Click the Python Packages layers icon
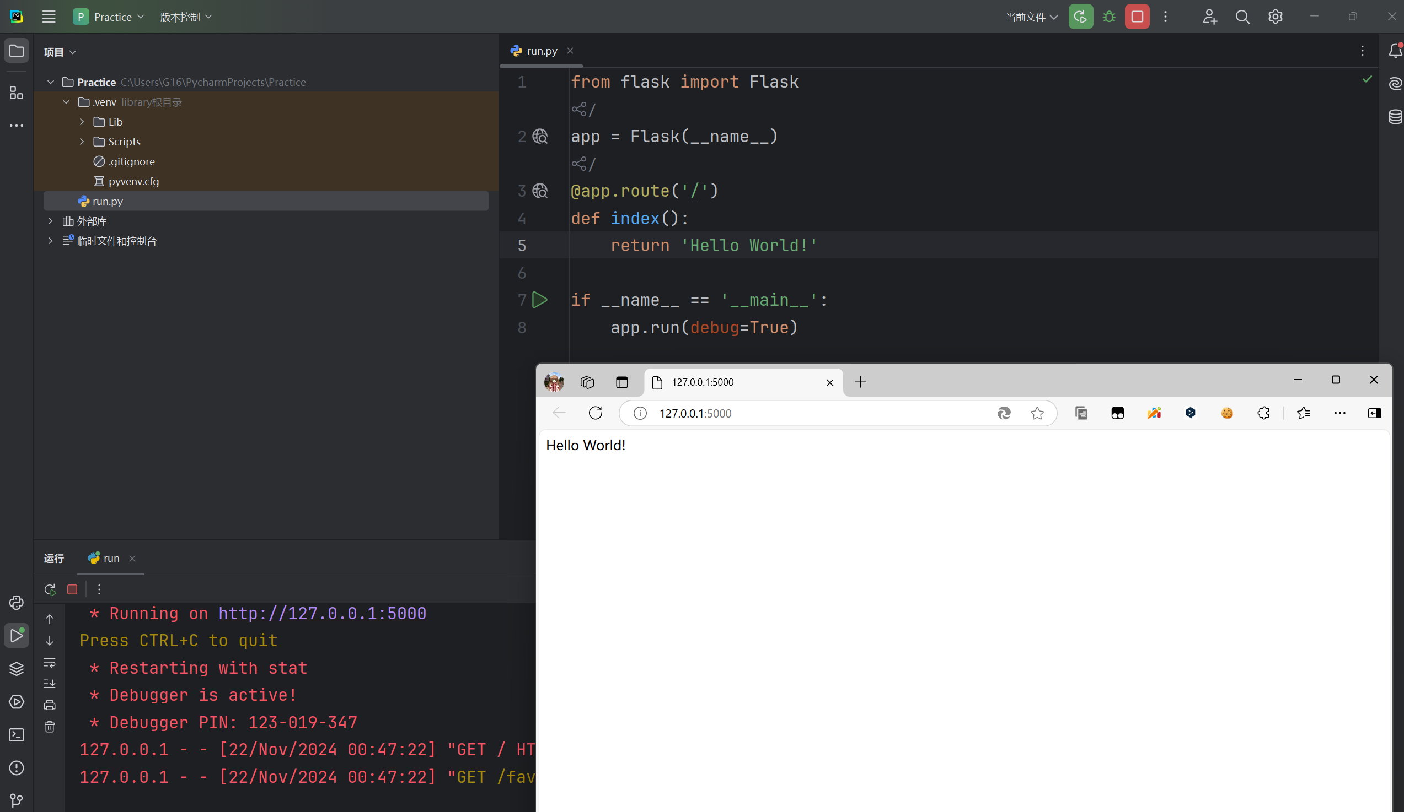Screen dimensions: 1404x812 [16, 668]
